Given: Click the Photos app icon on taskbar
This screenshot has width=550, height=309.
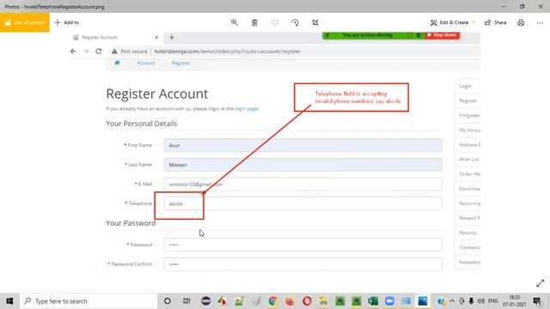Looking at the screenshot, I should pyautogui.click(x=423, y=301).
